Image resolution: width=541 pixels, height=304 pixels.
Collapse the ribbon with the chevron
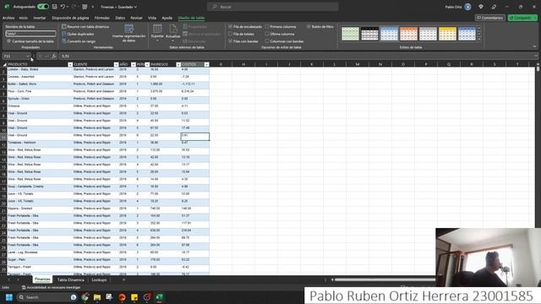coord(534,46)
